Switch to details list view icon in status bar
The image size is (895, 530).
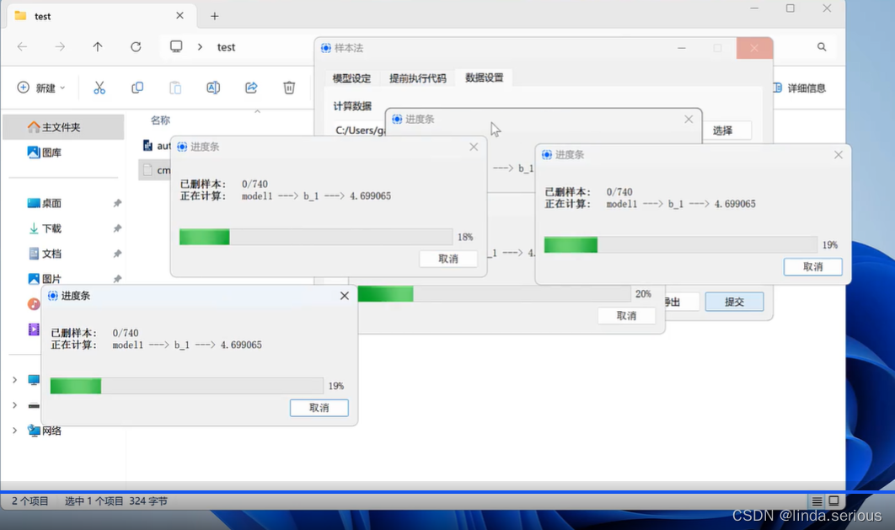(x=817, y=501)
